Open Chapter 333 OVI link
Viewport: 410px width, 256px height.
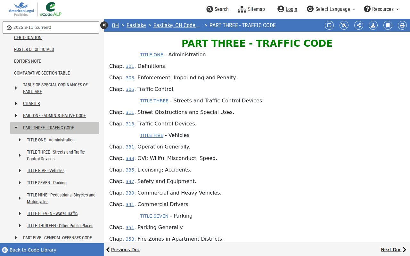click(x=130, y=158)
